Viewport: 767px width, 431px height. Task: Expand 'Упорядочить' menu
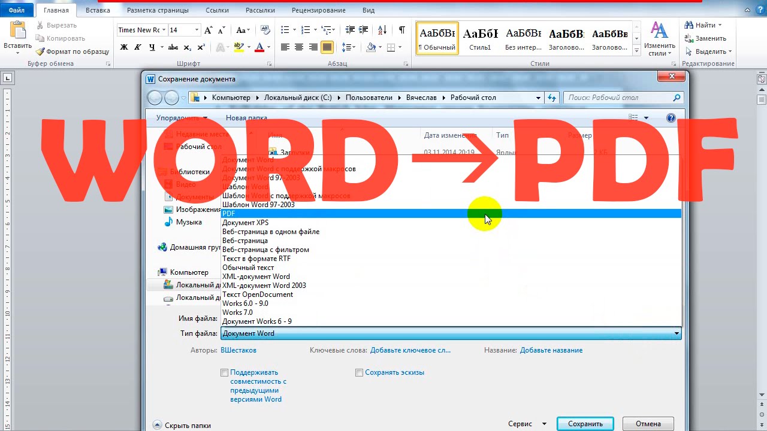[182, 118]
